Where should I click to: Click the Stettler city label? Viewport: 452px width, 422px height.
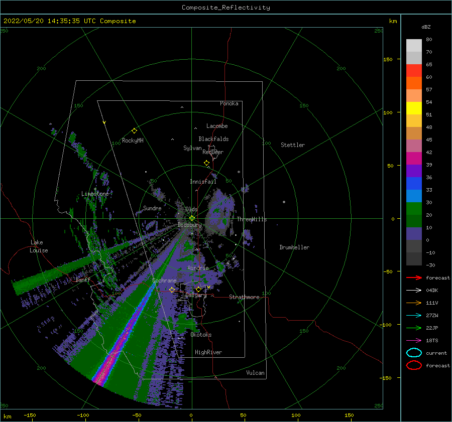click(293, 145)
